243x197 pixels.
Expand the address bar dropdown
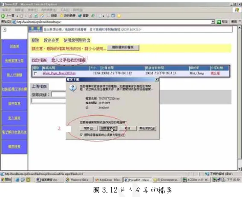(213, 22)
